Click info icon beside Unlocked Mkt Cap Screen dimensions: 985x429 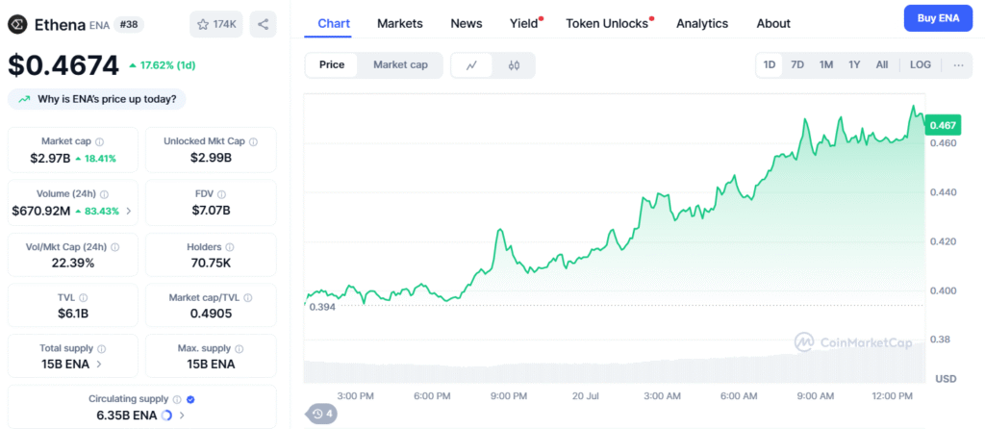pos(253,142)
